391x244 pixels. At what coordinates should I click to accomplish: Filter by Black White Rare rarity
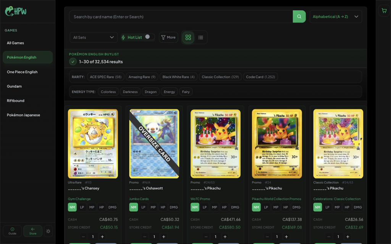click(x=179, y=77)
